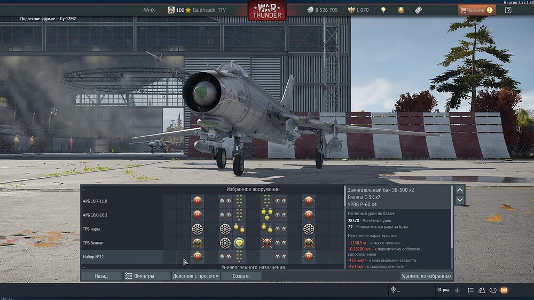Click the -47.5 км/ч max speed value
Image resolution: width=534 pixels, height=300 pixels.
[357, 260]
